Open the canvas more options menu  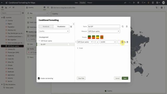tap(165, 8)
